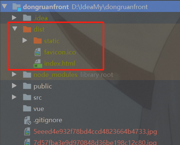Click the orange static folder icon
Screen dimensions: 180x145
click(37, 40)
